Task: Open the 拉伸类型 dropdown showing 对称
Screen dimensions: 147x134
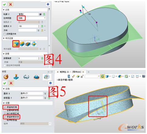Action: pyautogui.click(x=32, y=18)
